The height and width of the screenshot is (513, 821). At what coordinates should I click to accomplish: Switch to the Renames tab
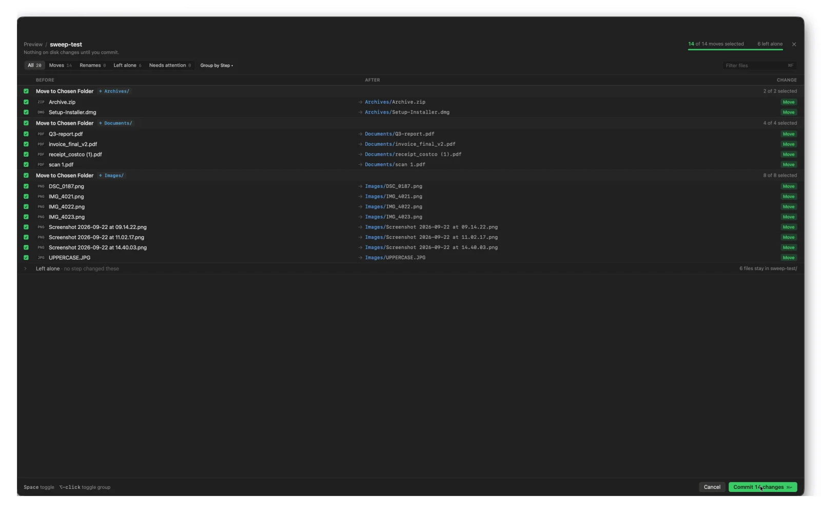pos(92,66)
